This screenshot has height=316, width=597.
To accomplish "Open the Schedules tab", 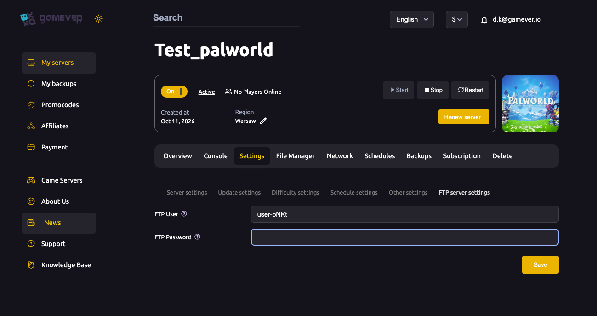I will 380,156.
